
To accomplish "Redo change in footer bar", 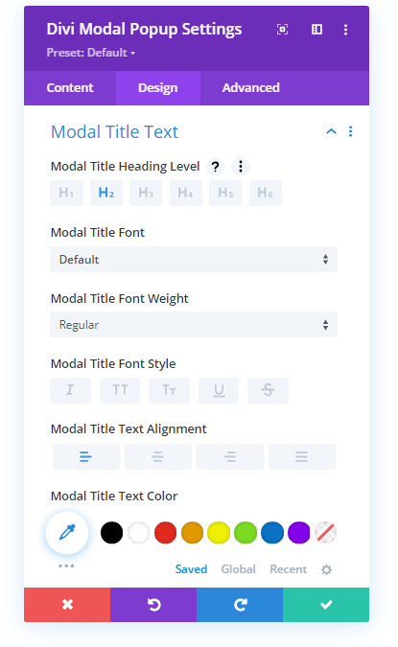I will (240, 605).
